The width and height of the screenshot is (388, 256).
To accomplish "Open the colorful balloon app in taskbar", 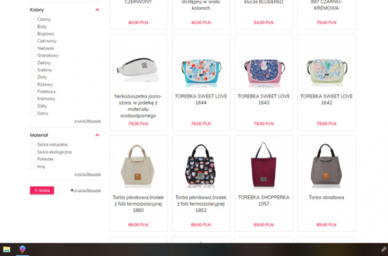I will pos(22,249).
